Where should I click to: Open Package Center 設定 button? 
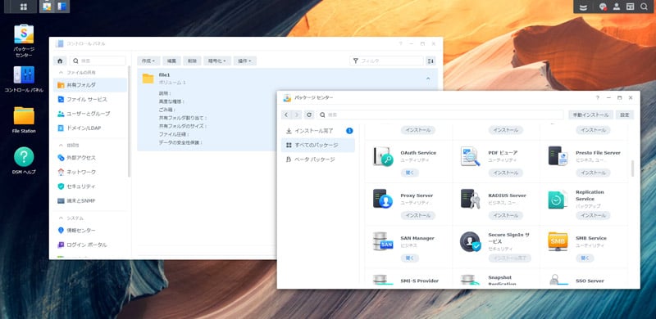[625, 115]
